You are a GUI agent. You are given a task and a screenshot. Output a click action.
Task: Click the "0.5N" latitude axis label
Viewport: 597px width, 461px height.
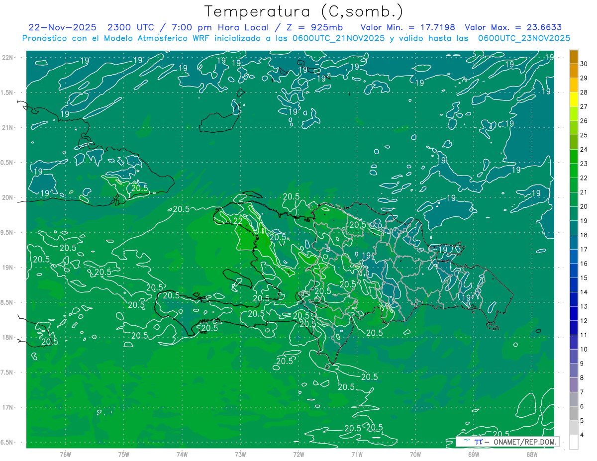(7, 163)
